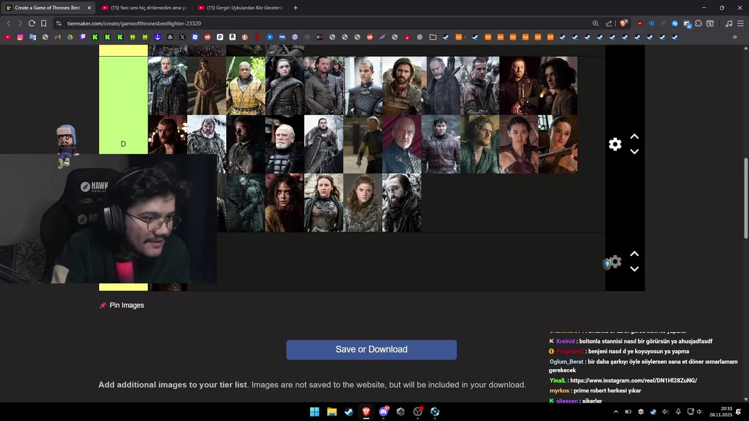The height and width of the screenshot is (421, 749).
Task: Click the zoom magnifier icon in the address bar
Action: [x=596, y=23]
